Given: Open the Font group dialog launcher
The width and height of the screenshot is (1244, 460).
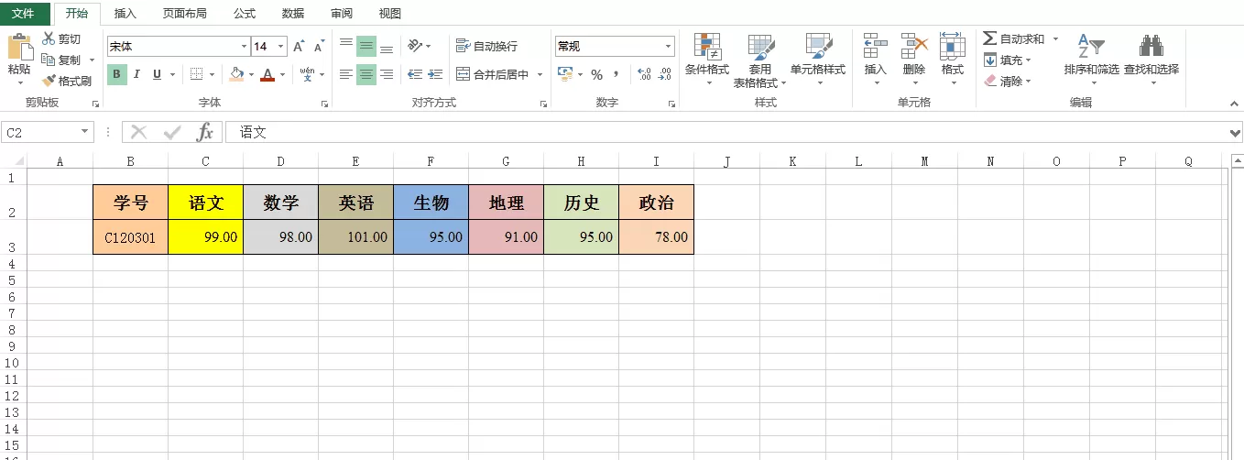Looking at the screenshot, I should coord(324,104).
